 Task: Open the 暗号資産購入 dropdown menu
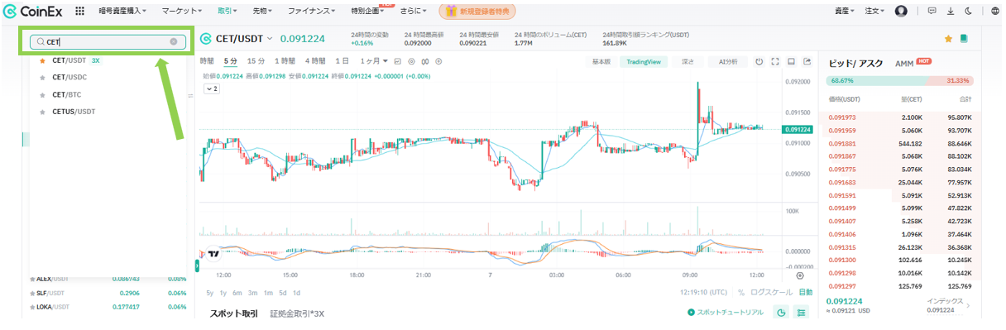(122, 12)
